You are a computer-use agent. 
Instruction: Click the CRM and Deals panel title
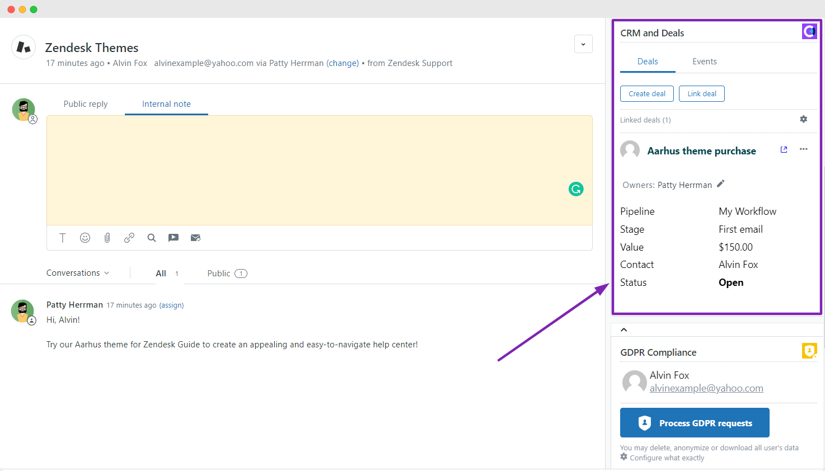652,33
